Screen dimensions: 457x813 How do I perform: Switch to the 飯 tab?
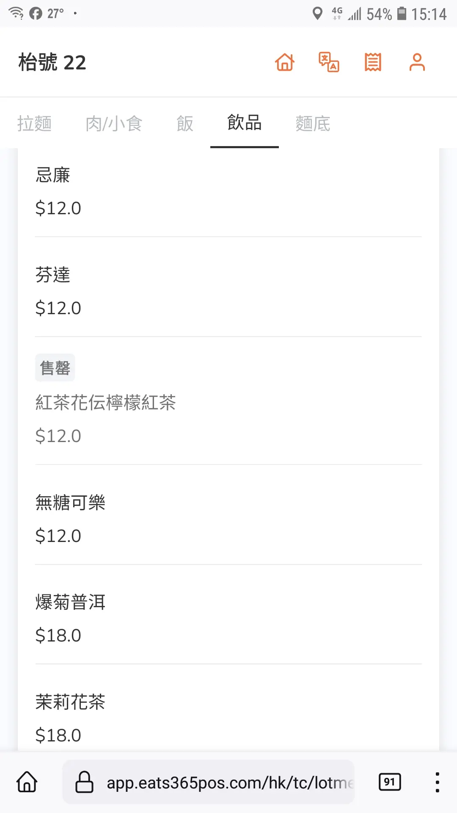pos(185,124)
